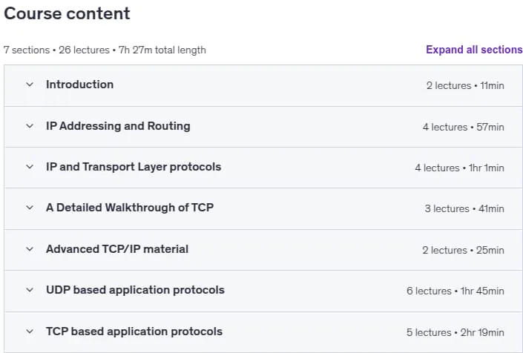523x353 pixels.
Task: Select IP and Transport Layer protocols title
Action: pos(134,167)
